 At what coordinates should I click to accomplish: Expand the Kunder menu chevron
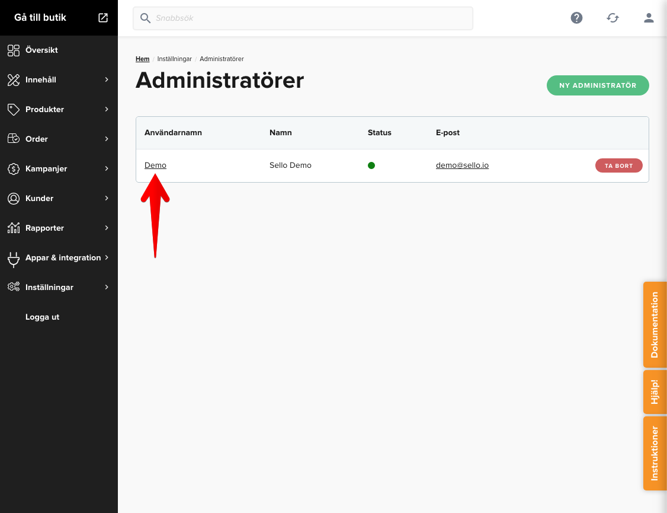pyautogui.click(x=107, y=199)
